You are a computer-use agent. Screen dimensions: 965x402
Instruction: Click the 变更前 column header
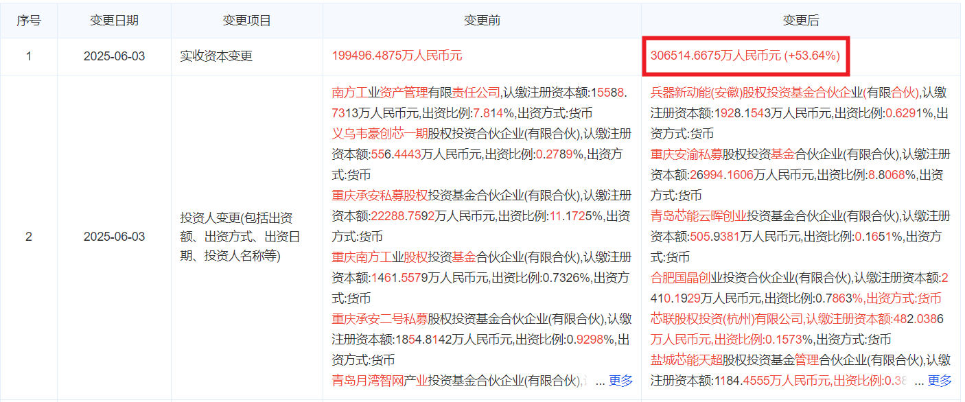pyautogui.click(x=482, y=21)
